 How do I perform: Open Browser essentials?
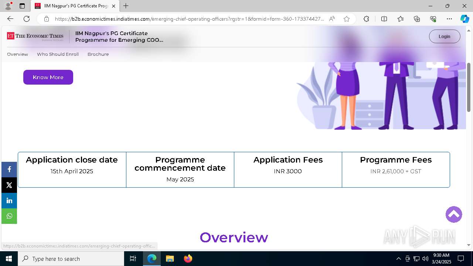(x=433, y=19)
